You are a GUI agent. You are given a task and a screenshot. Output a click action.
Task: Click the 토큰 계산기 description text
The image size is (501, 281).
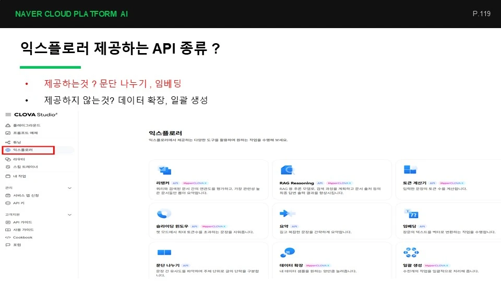435,189
